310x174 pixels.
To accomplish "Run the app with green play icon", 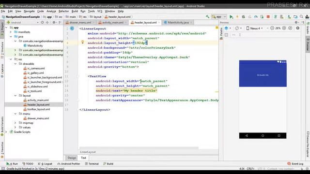I will click(x=231, y=17).
